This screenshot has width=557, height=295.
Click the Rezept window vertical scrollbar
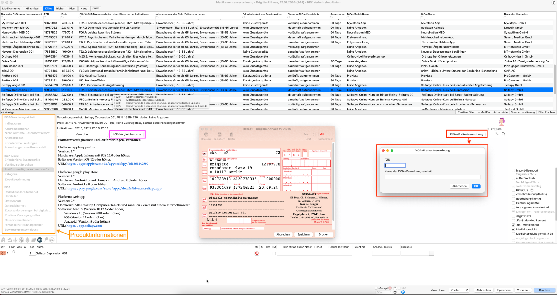click(333, 182)
